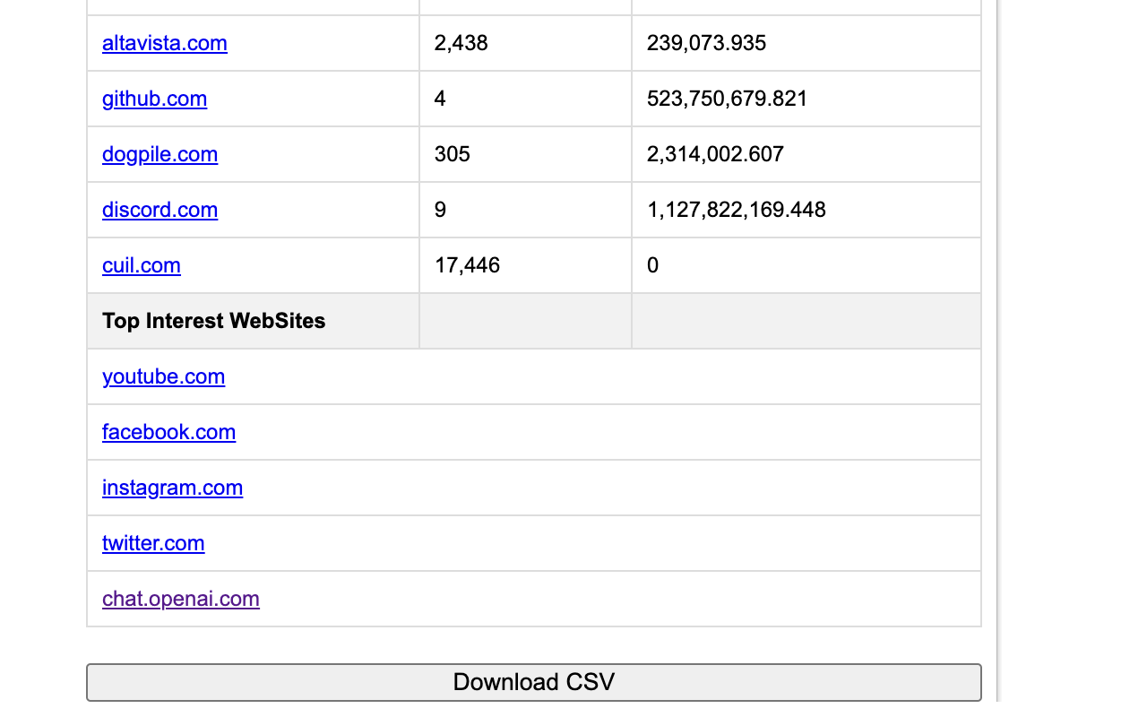Open the twitter.com link
This screenshot has width=1147, height=717.
[153, 543]
